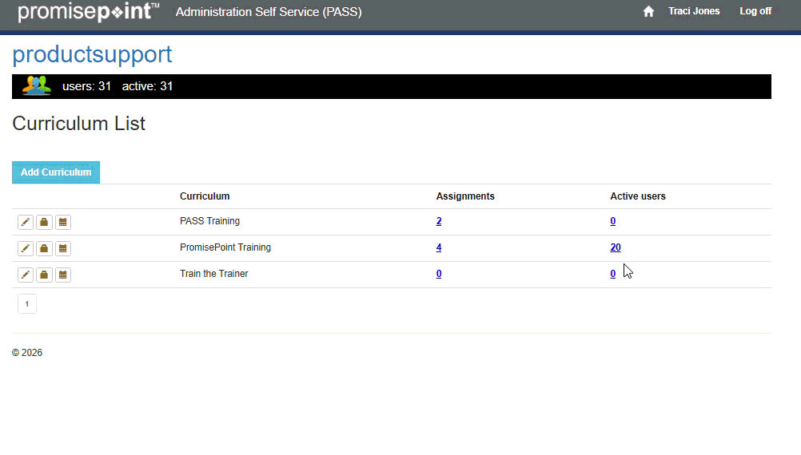801x455 pixels.
Task: Click the pencil icon for Train the Trainer
Action: tap(26, 275)
